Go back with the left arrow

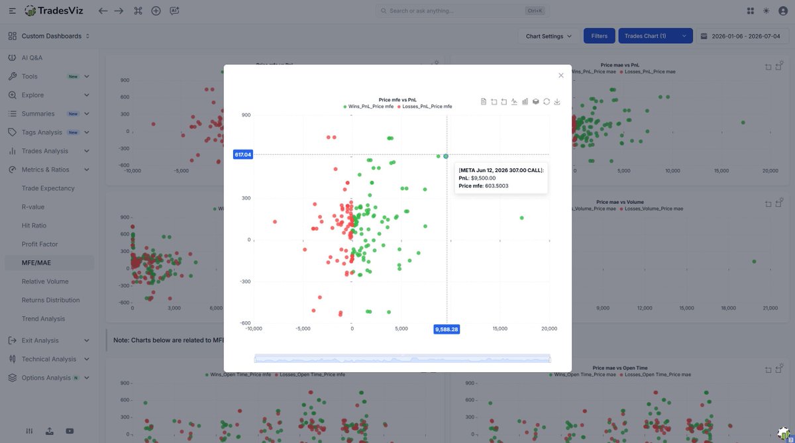[x=103, y=11]
